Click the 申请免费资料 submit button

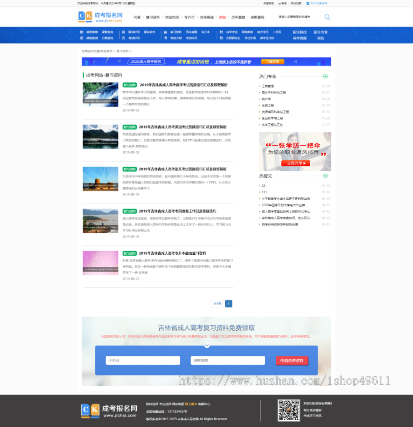(292, 360)
